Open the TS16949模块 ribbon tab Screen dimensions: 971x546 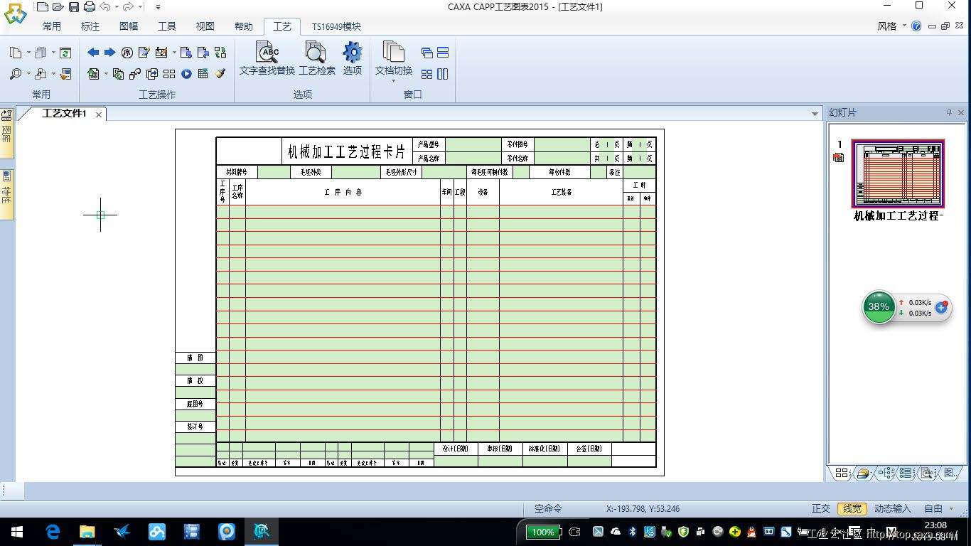pos(336,26)
